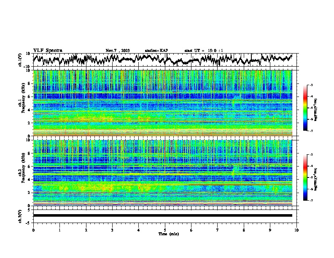Viewport: 334px width, 258px height.
Task: Select the log(PSD) label beside ch.2 colorbar
Action: tap(316, 179)
